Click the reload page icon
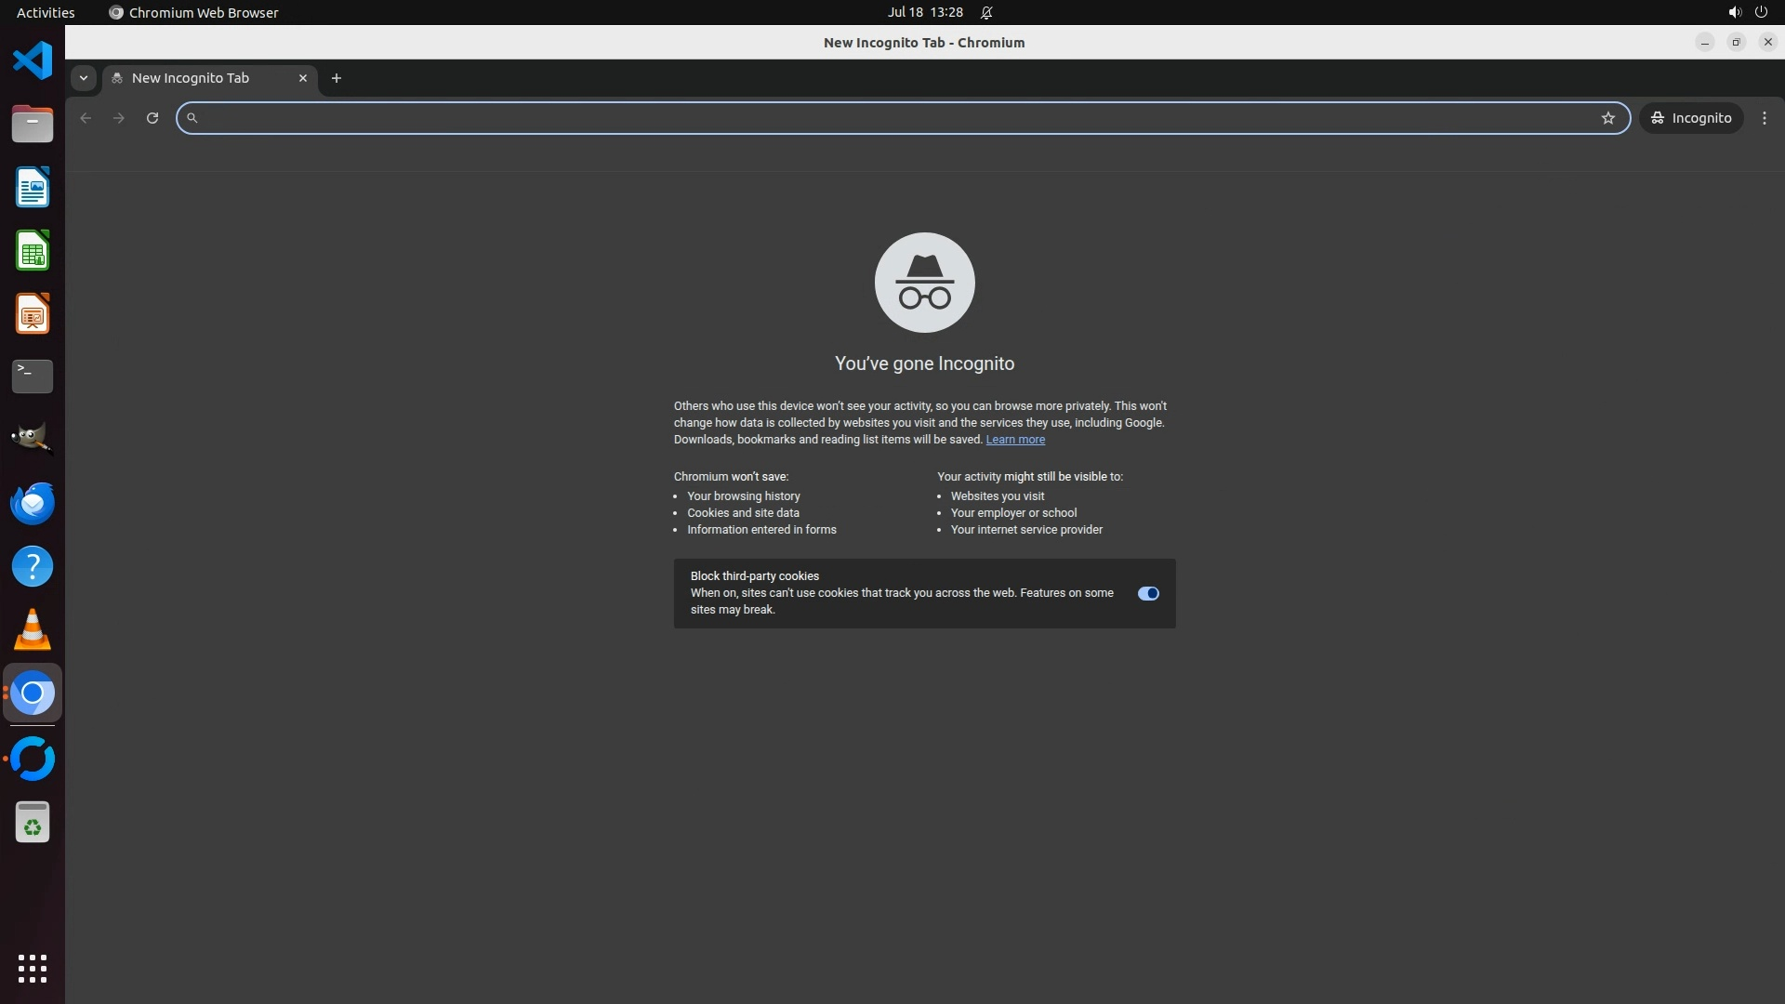 [152, 118]
